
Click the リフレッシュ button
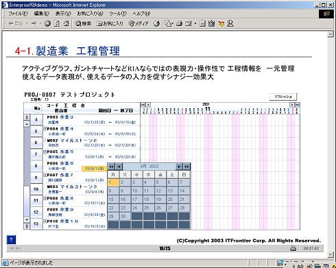(283, 97)
